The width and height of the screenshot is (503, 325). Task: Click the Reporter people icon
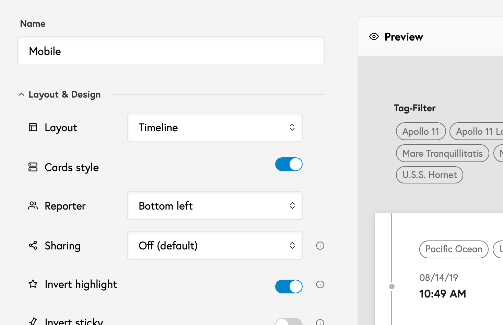coord(33,206)
